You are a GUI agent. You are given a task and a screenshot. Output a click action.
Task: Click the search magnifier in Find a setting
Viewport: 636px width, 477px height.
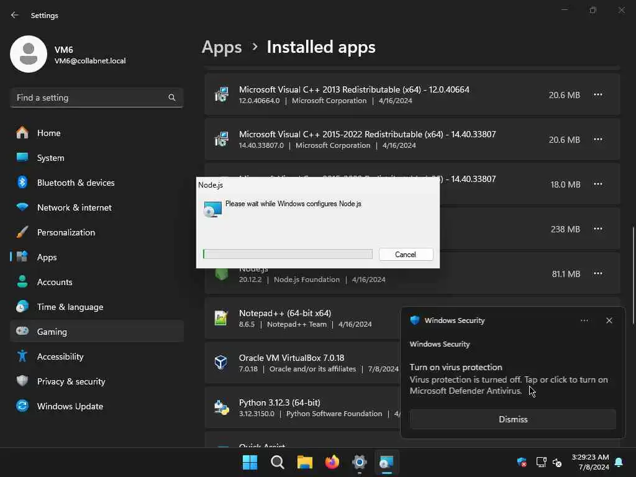(x=172, y=98)
